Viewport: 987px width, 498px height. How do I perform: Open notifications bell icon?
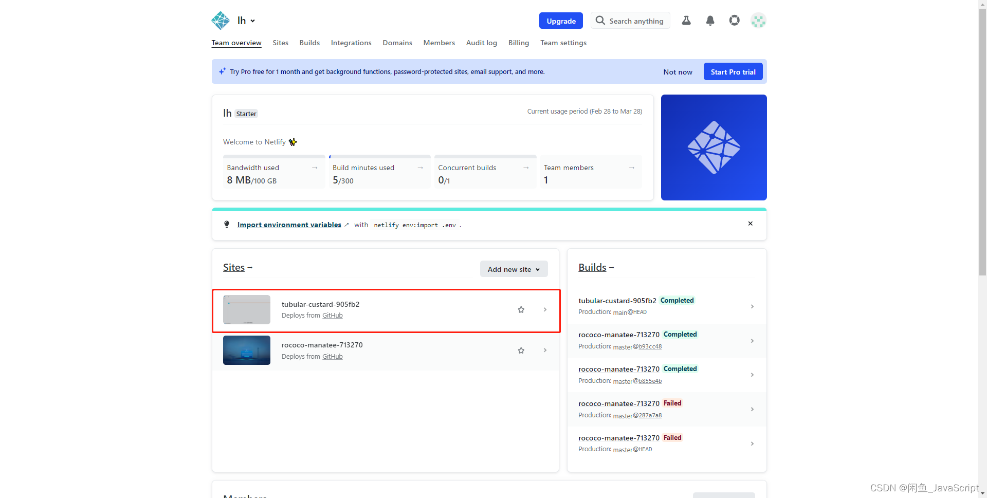(710, 21)
